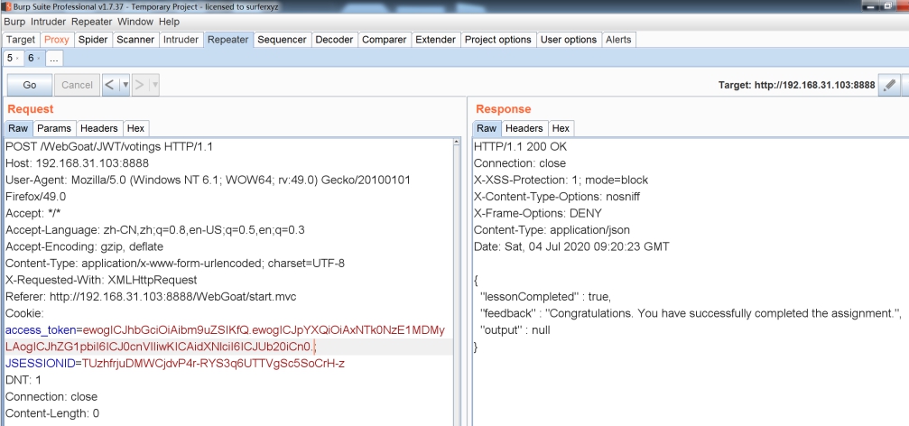Go back to previous request with left arrow
The width and height of the screenshot is (909, 426).
109,85
